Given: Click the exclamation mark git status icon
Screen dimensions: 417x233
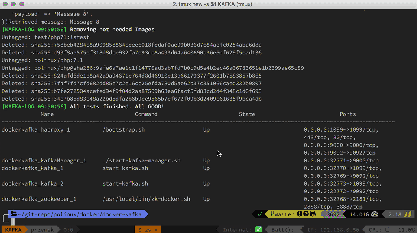Looking at the screenshot, I should coord(300,214).
